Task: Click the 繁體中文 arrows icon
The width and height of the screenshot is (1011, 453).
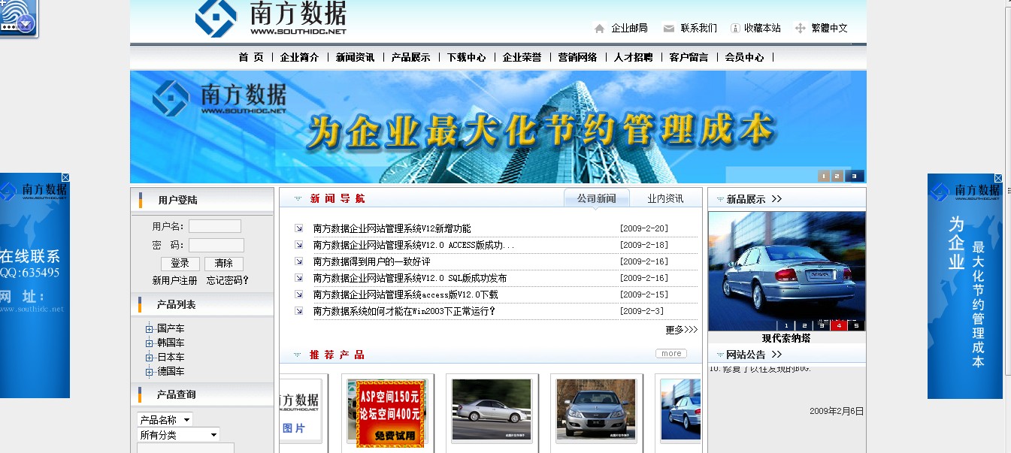Action: [x=800, y=29]
